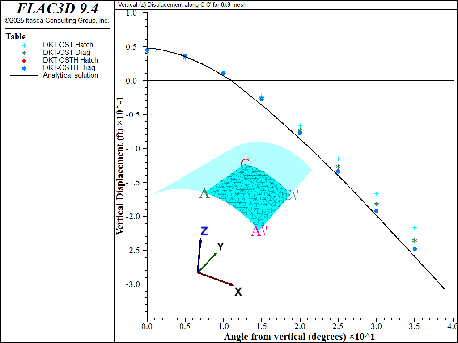Click the green asterisk DKT-CST Diag legend marker
This screenshot has height=343, width=458.
24,53
